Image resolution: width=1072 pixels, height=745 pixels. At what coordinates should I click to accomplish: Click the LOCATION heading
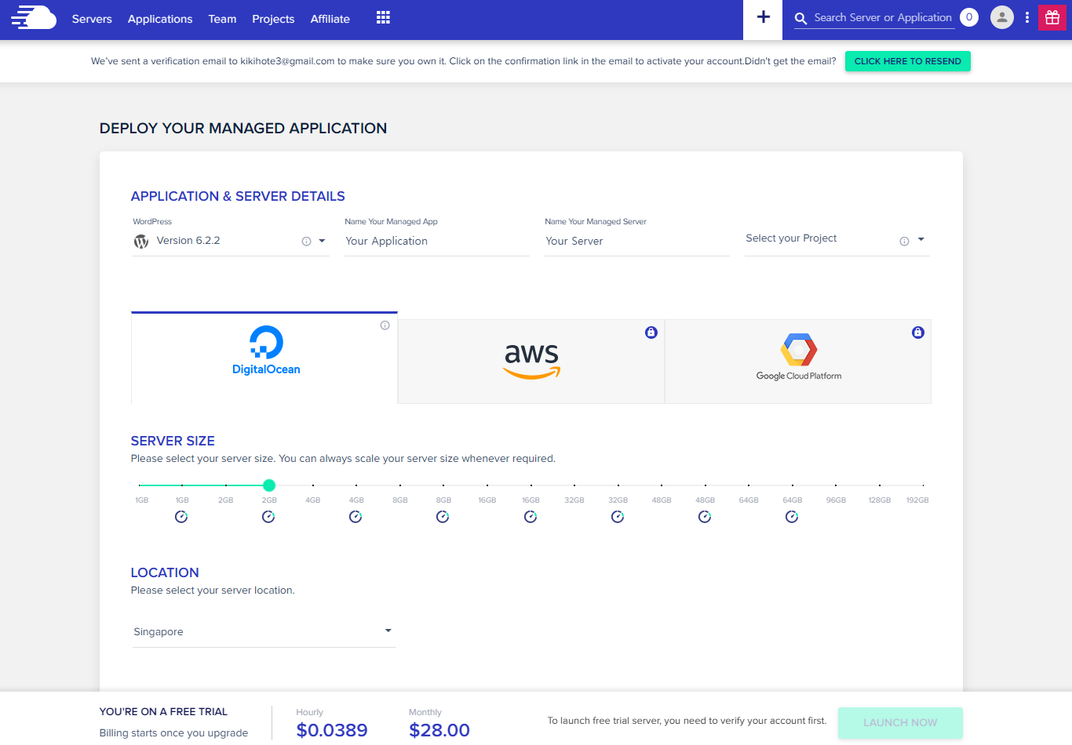(165, 572)
